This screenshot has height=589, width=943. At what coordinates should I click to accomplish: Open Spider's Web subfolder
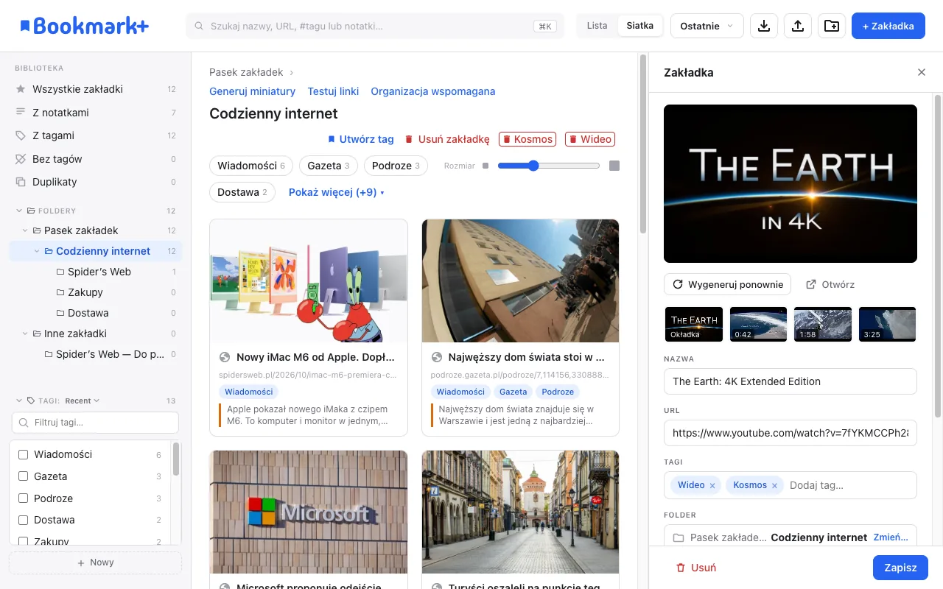click(99, 272)
